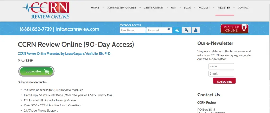Click the user profile icon

196,30
